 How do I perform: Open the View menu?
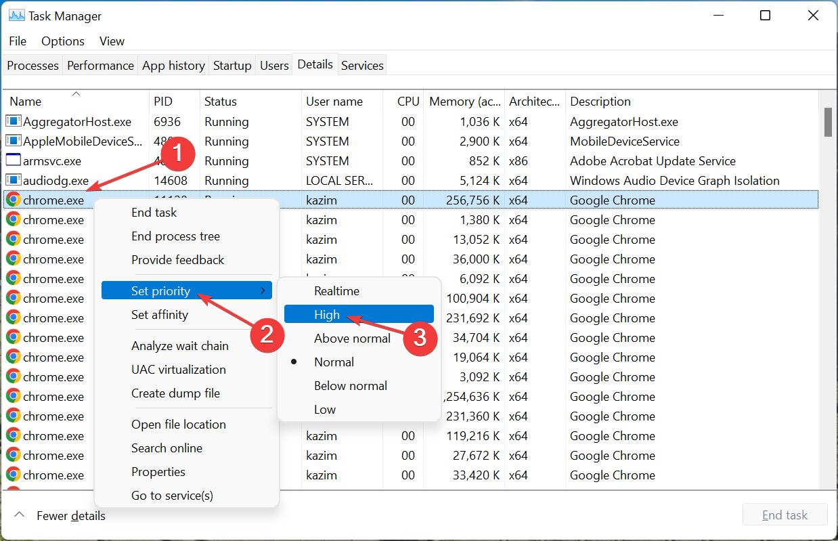coord(112,41)
